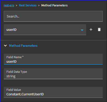Open the userID parameter selector
The image size is (107, 102).
pos(45,29)
